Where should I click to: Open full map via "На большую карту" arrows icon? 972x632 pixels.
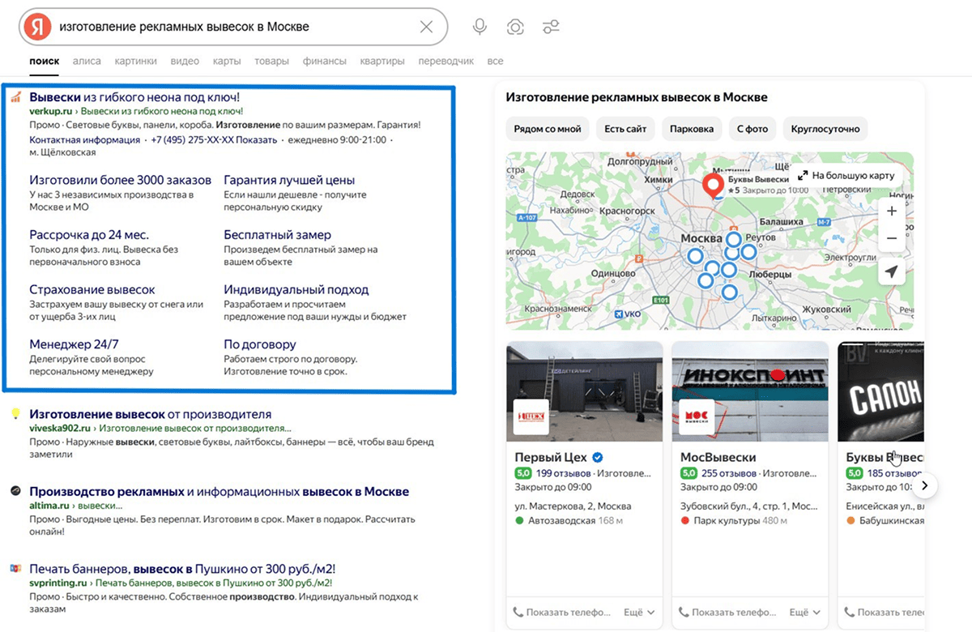click(805, 175)
